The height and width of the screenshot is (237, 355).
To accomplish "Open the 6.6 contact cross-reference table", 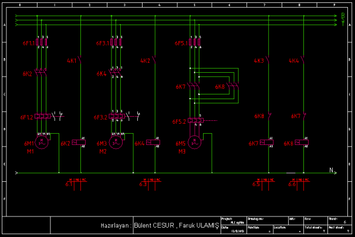I will point(299,184).
